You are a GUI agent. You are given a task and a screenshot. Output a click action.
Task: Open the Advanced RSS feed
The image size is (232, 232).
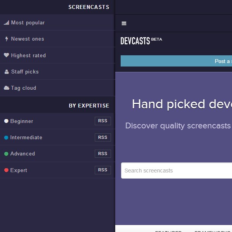(x=102, y=154)
